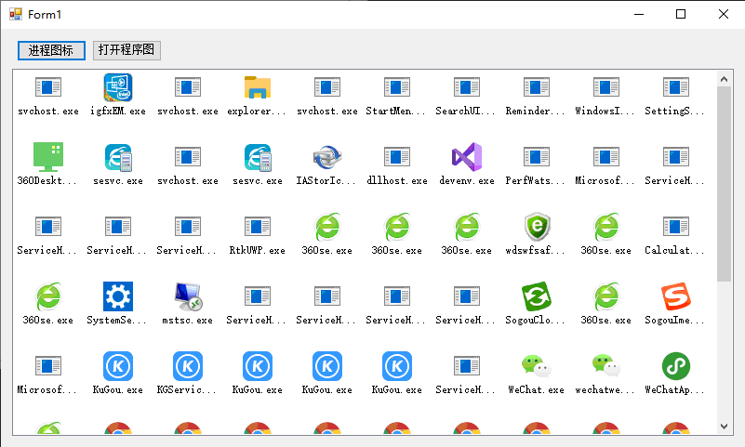The width and height of the screenshot is (745, 447).
Task: Select the SystemSe... gear icon
Action: pyautogui.click(x=118, y=296)
